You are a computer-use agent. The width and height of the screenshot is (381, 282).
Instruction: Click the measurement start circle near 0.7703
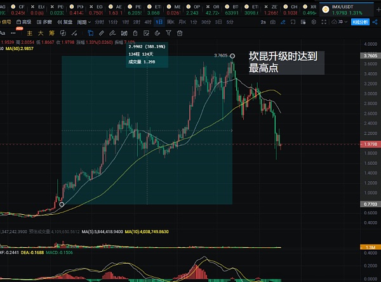click(62, 205)
